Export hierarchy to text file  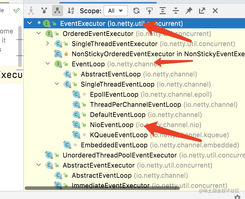(x=202, y=11)
